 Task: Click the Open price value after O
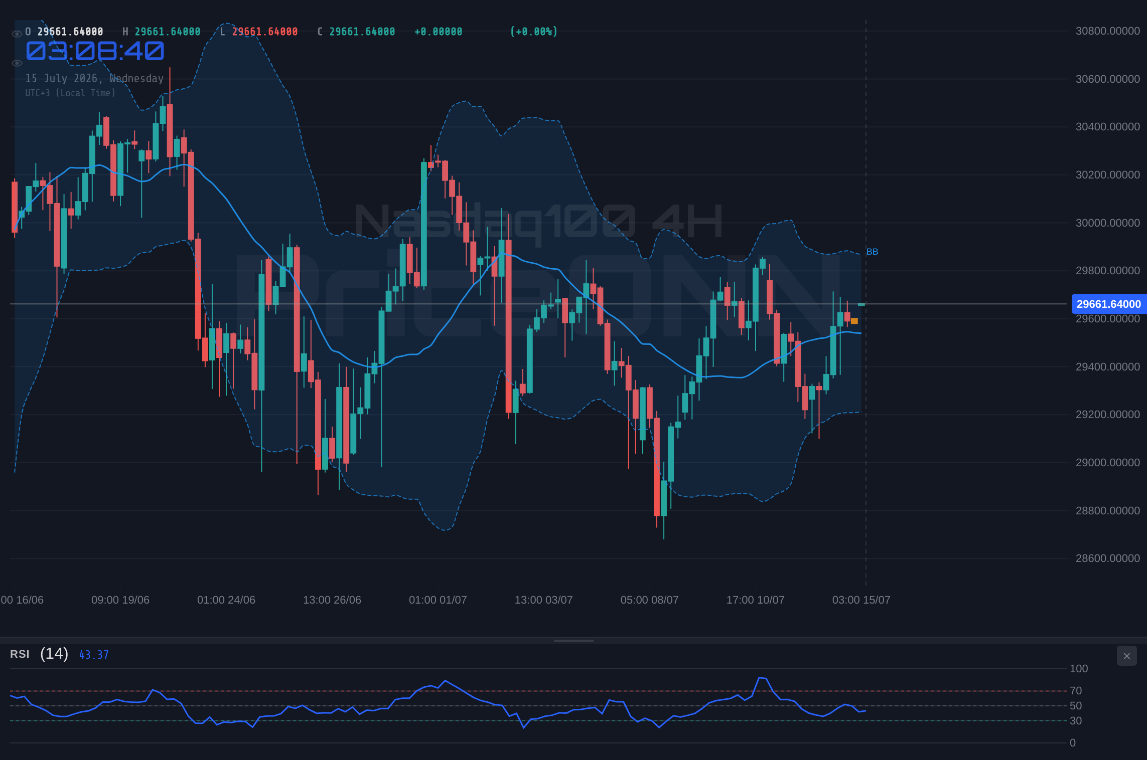(x=70, y=32)
